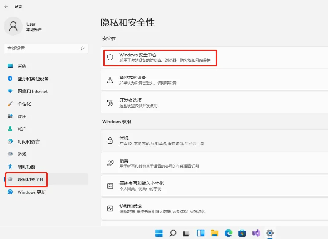Click the 隐私和安全性 page heading

click(x=127, y=23)
